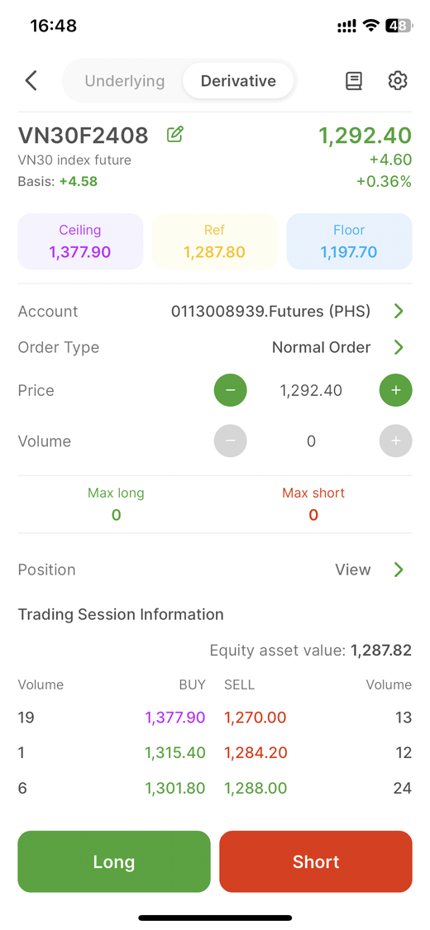Viewport: 430px width, 930px height.
Task: Open Position View chevron
Action: (399, 570)
